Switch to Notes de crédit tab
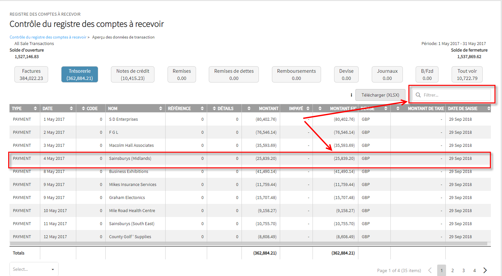502x276 pixels. (x=133, y=74)
